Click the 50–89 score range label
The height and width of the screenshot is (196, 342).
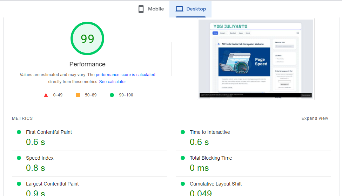[91, 95]
